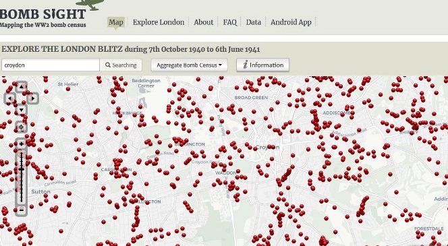Open the Aggregate Bomb Census dropdown
448x246 pixels.
pyautogui.click(x=189, y=65)
